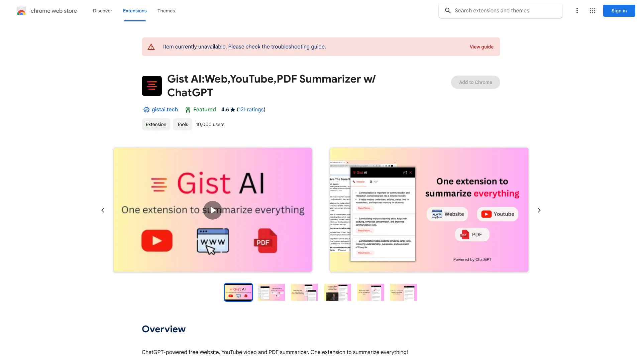Screen dimensions: 642x361
Task: Click the Chrome Web Store rainbow icon
Action: tap(21, 11)
